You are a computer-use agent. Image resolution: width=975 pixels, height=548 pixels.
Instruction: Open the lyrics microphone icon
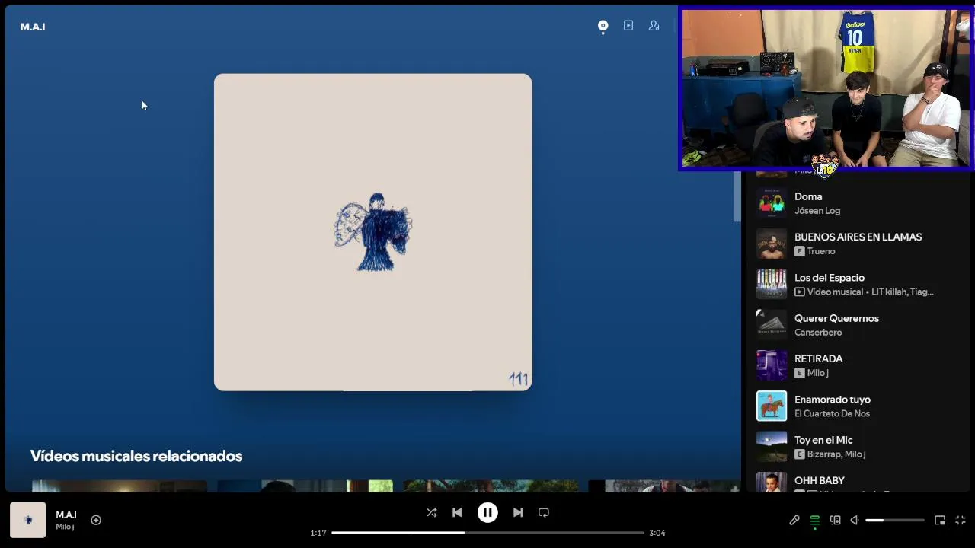[x=794, y=521]
